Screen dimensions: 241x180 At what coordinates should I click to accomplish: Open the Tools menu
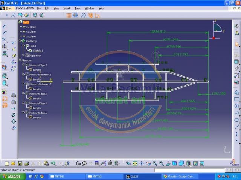pyautogui.click(x=78, y=8)
